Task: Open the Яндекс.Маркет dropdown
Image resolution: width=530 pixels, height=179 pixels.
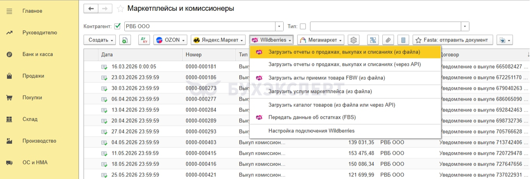Action: (x=219, y=40)
